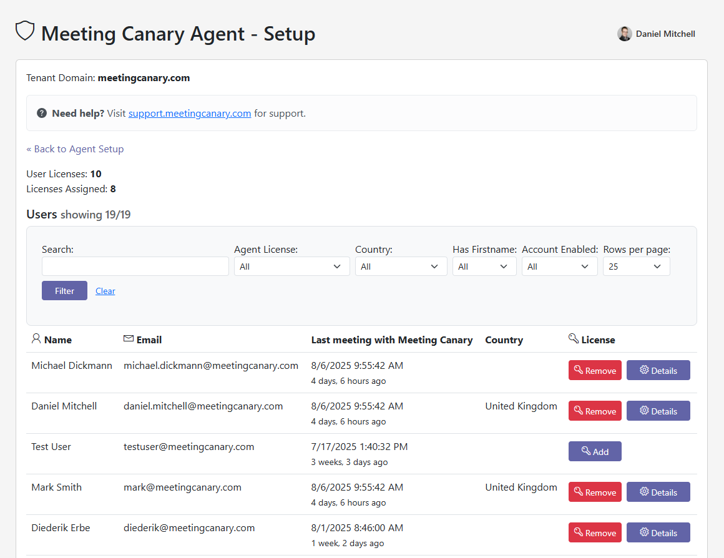Screen dimensions: 724x558
Task: Click the Clear link next to Filter
Action: [x=105, y=291]
